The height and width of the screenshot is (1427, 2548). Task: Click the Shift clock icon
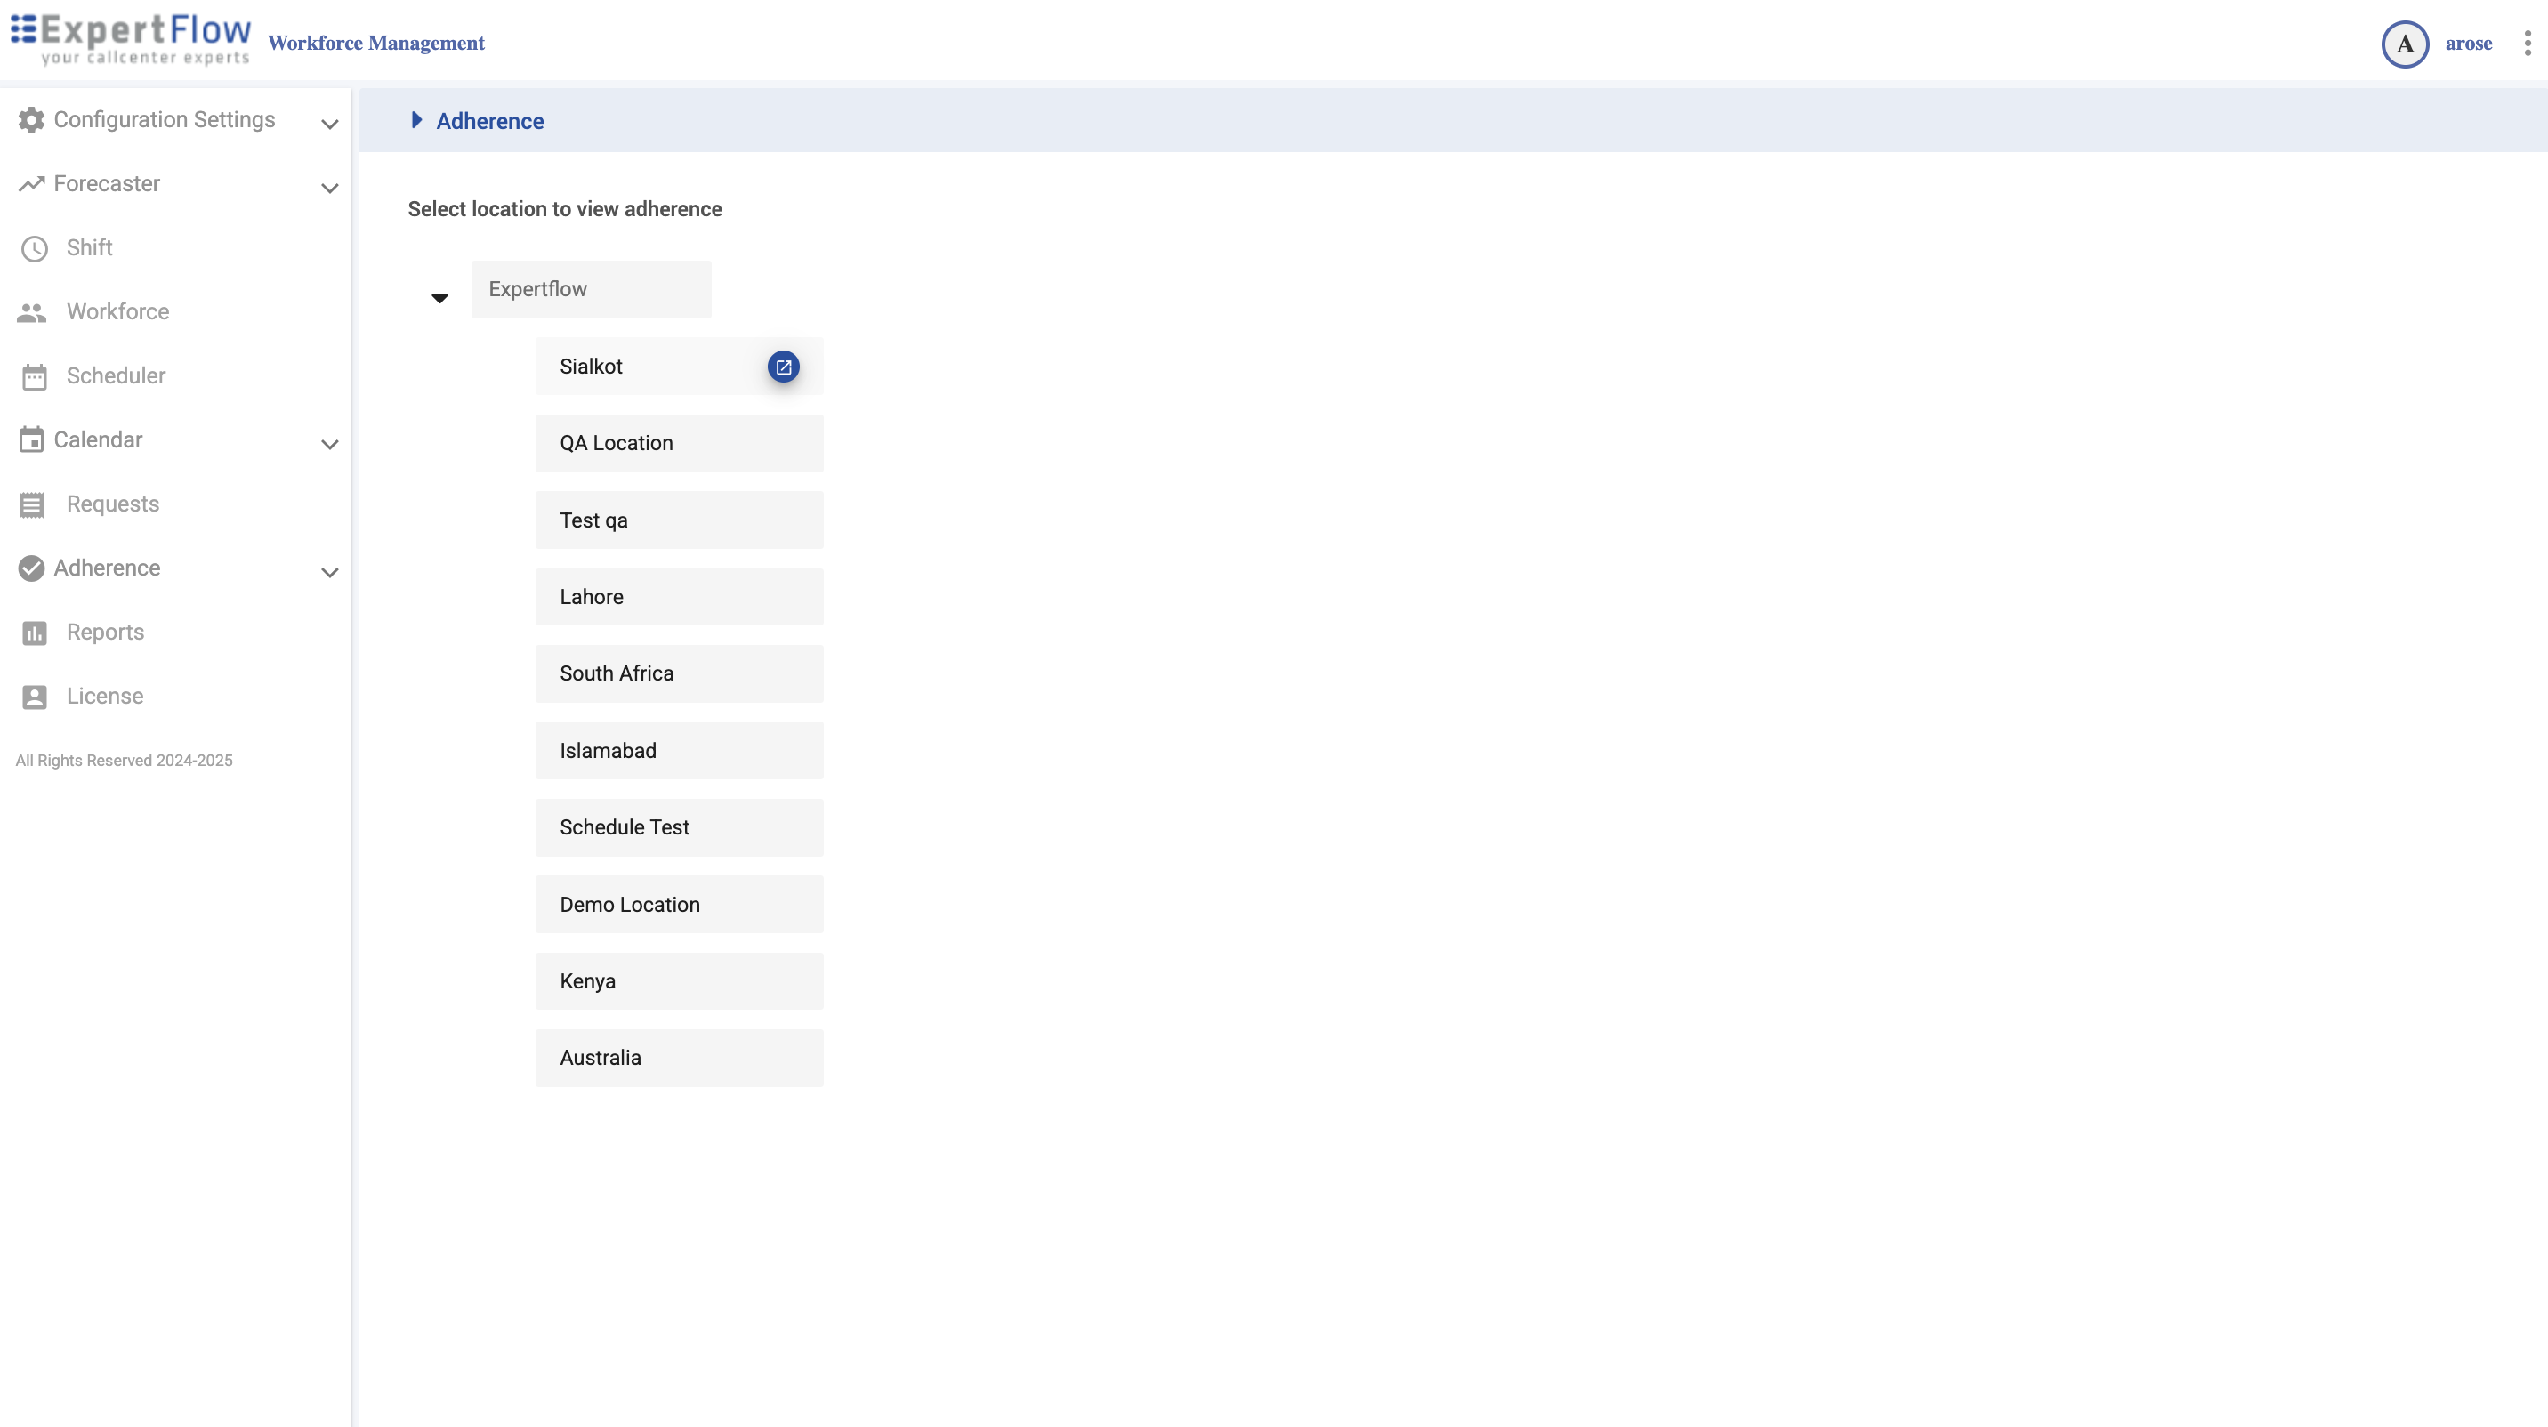[x=35, y=248]
